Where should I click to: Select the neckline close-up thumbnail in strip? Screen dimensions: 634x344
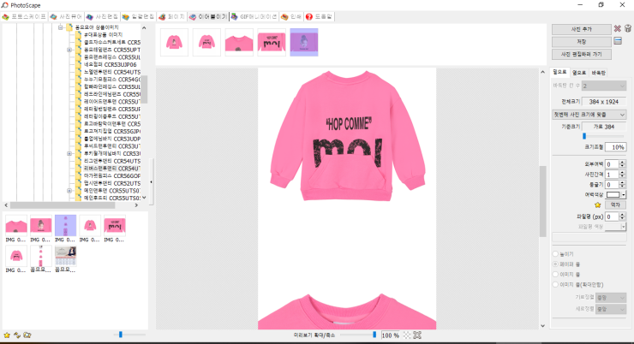(239, 43)
